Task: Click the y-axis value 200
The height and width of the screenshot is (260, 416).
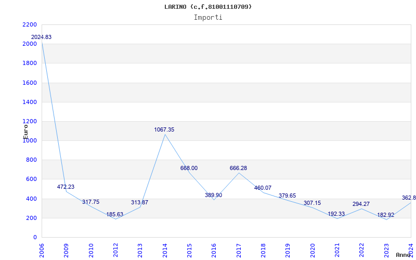Action: tap(32, 218)
